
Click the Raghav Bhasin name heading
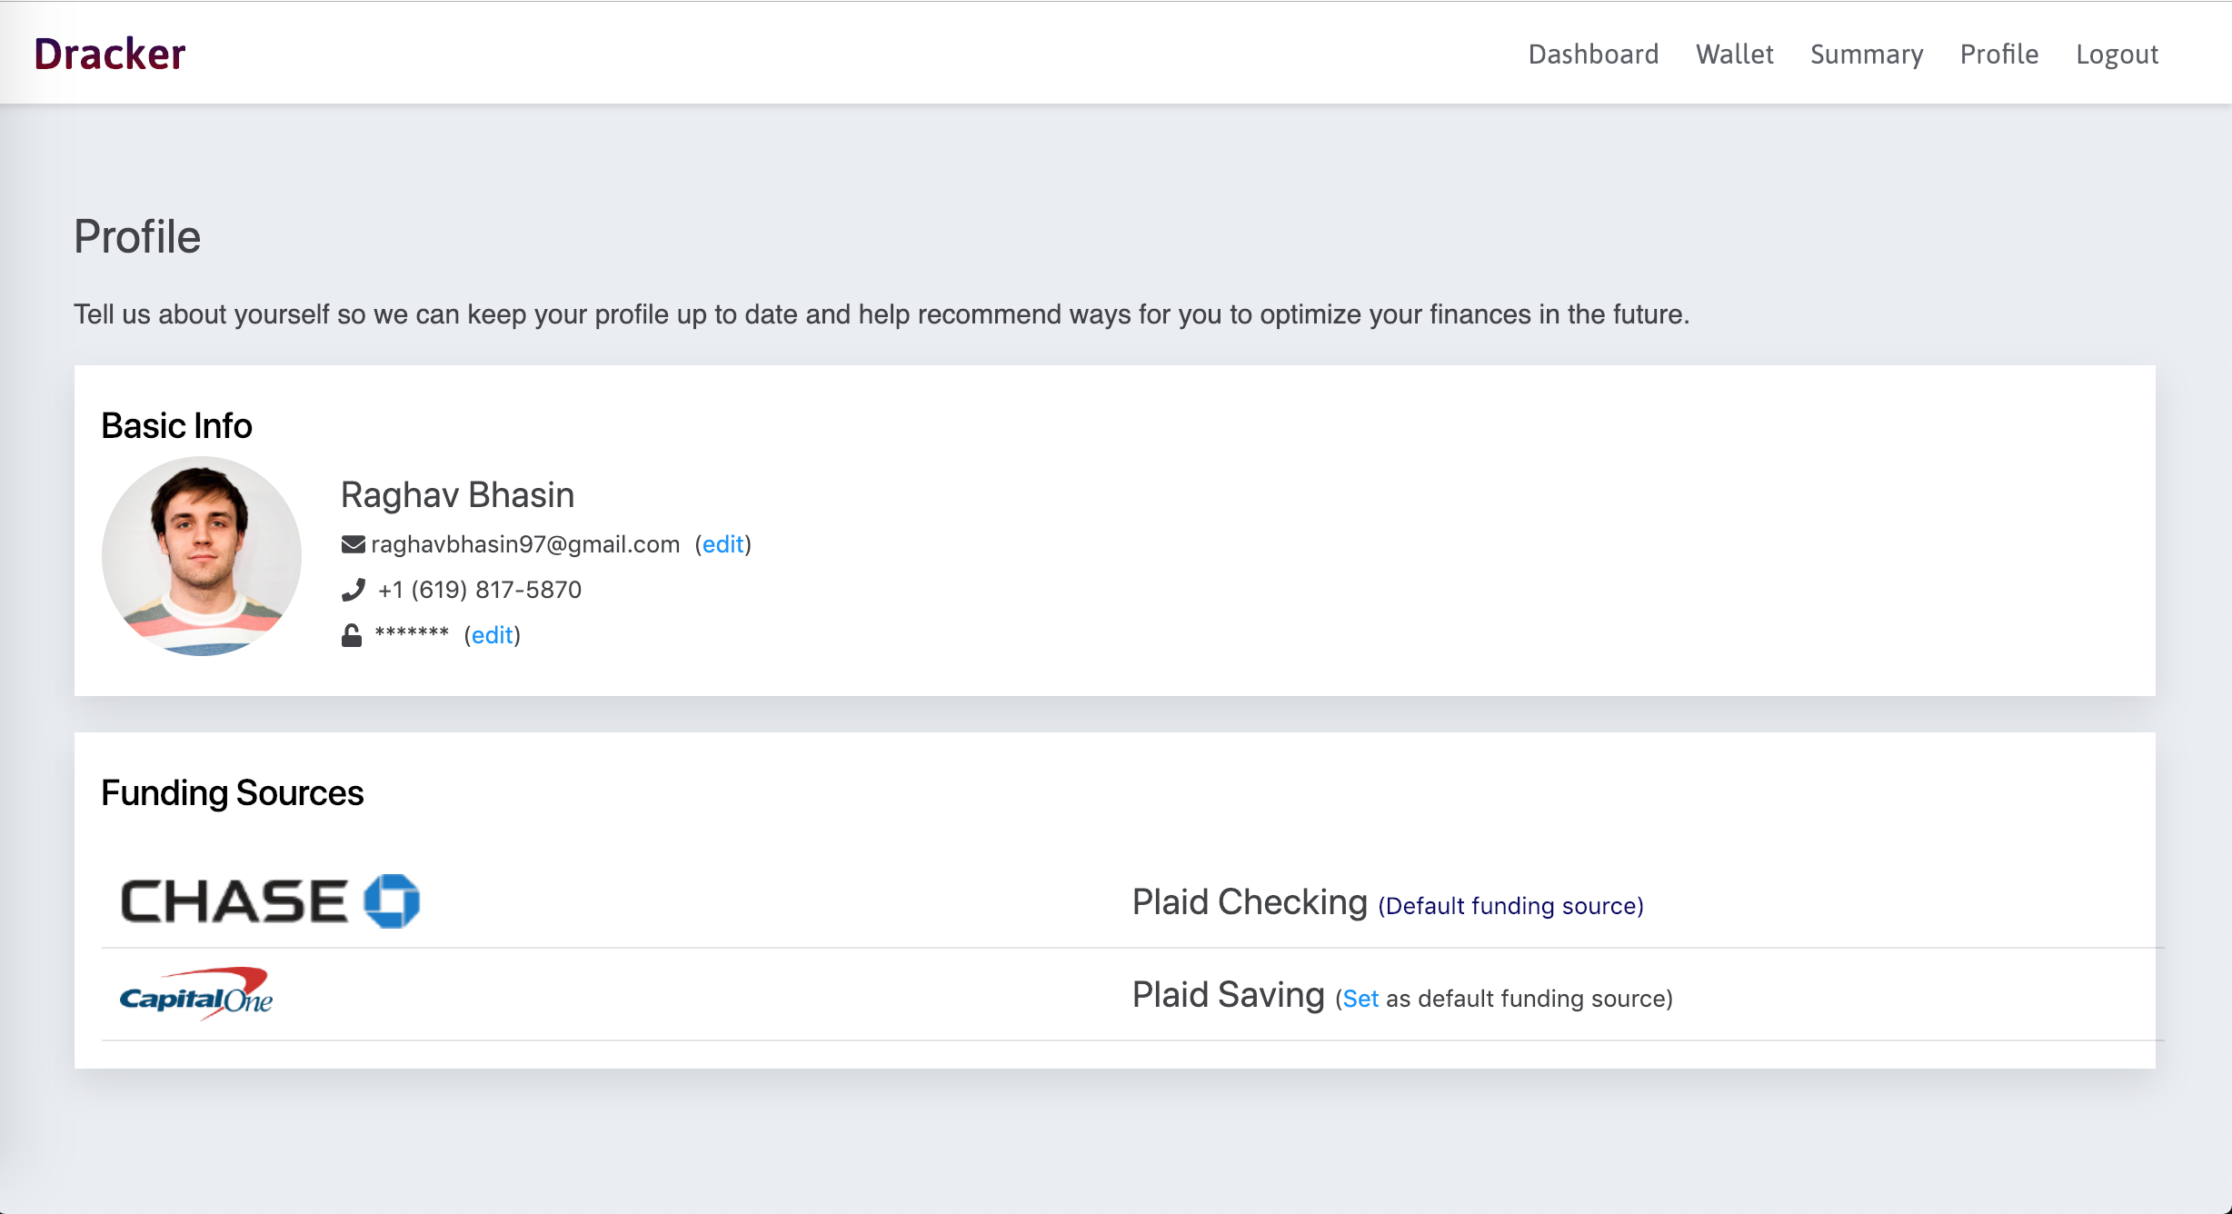[457, 495]
